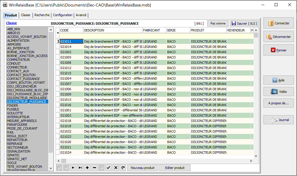Reset columns with Raz colonne
Viewport: 297px width, 176px height.
tap(218, 24)
